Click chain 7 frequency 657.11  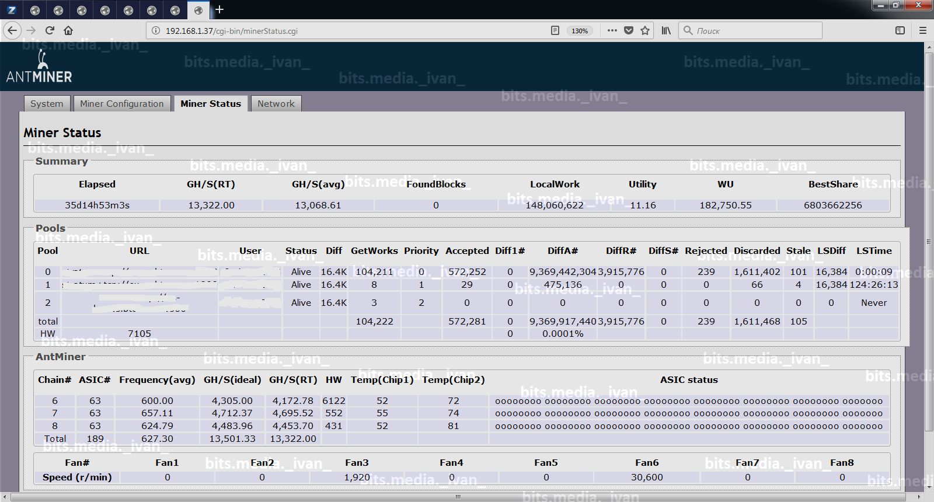[158, 413]
